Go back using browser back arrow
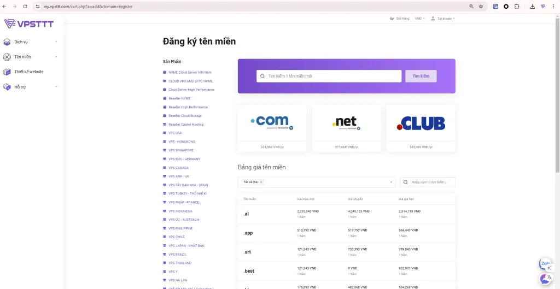 coord(4,7)
